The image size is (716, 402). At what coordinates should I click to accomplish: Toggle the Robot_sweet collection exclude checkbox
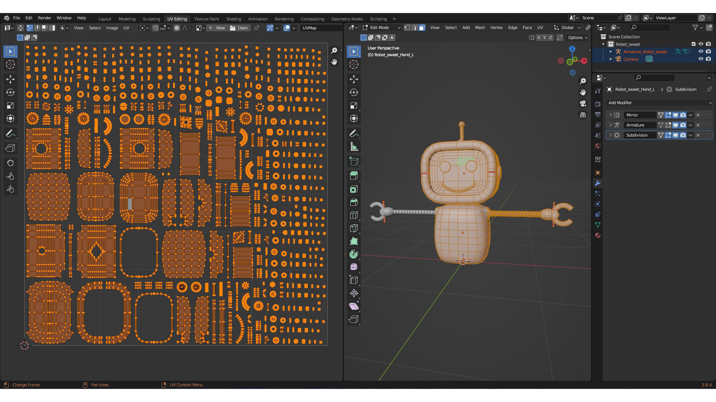pyautogui.click(x=694, y=44)
